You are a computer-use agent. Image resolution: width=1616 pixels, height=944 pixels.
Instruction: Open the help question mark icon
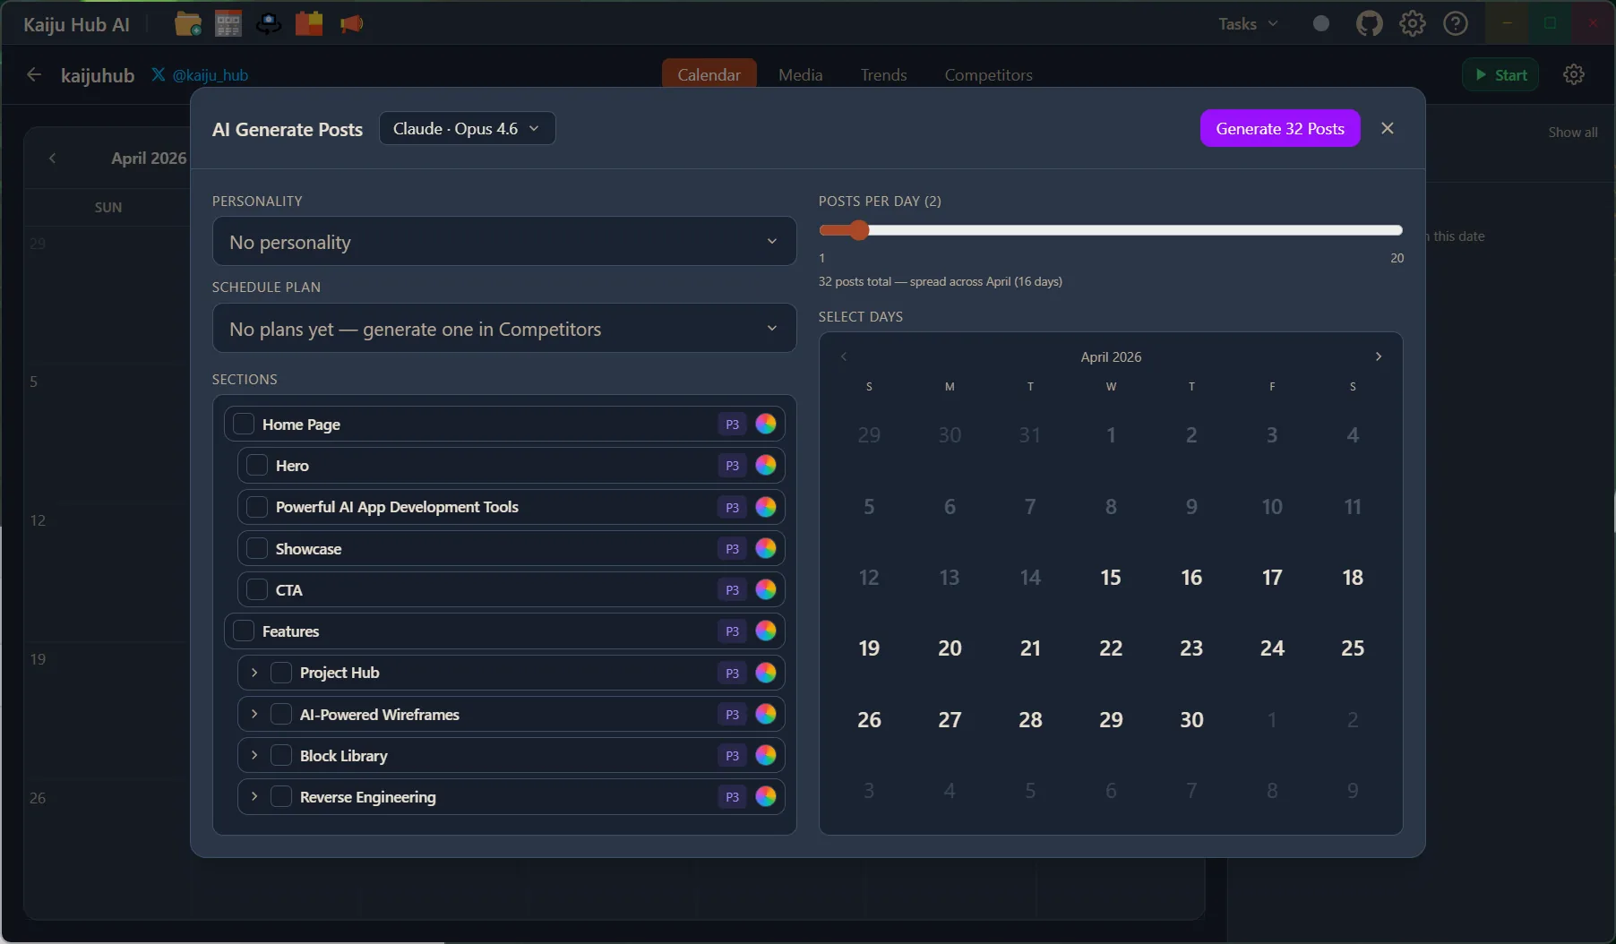[1456, 23]
